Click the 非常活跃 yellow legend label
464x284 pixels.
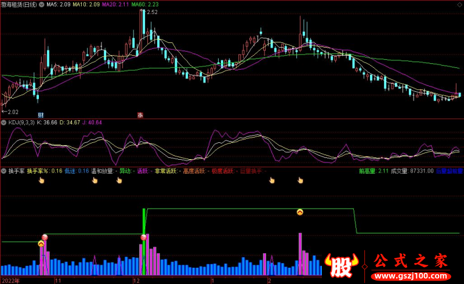[165, 171]
